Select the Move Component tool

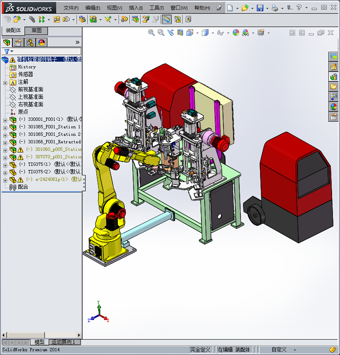pyautogui.click(x=67, y=20)
